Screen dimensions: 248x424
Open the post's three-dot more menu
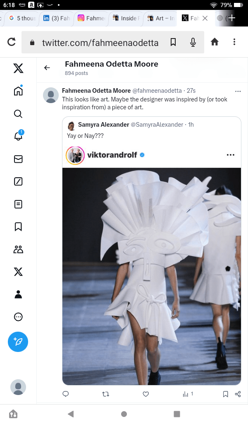point(238,91)
